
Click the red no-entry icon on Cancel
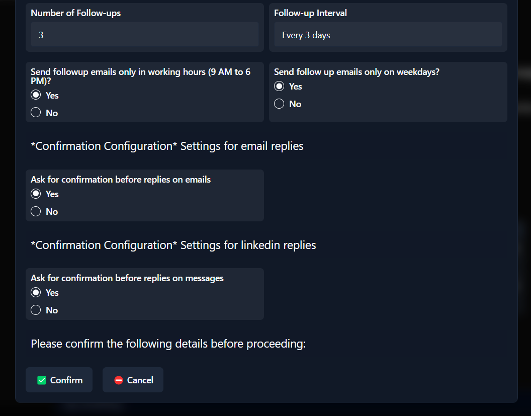click(x=119, y=380)
